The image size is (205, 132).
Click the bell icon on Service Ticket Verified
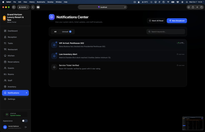pyautogui.click(x=54, y=67)
